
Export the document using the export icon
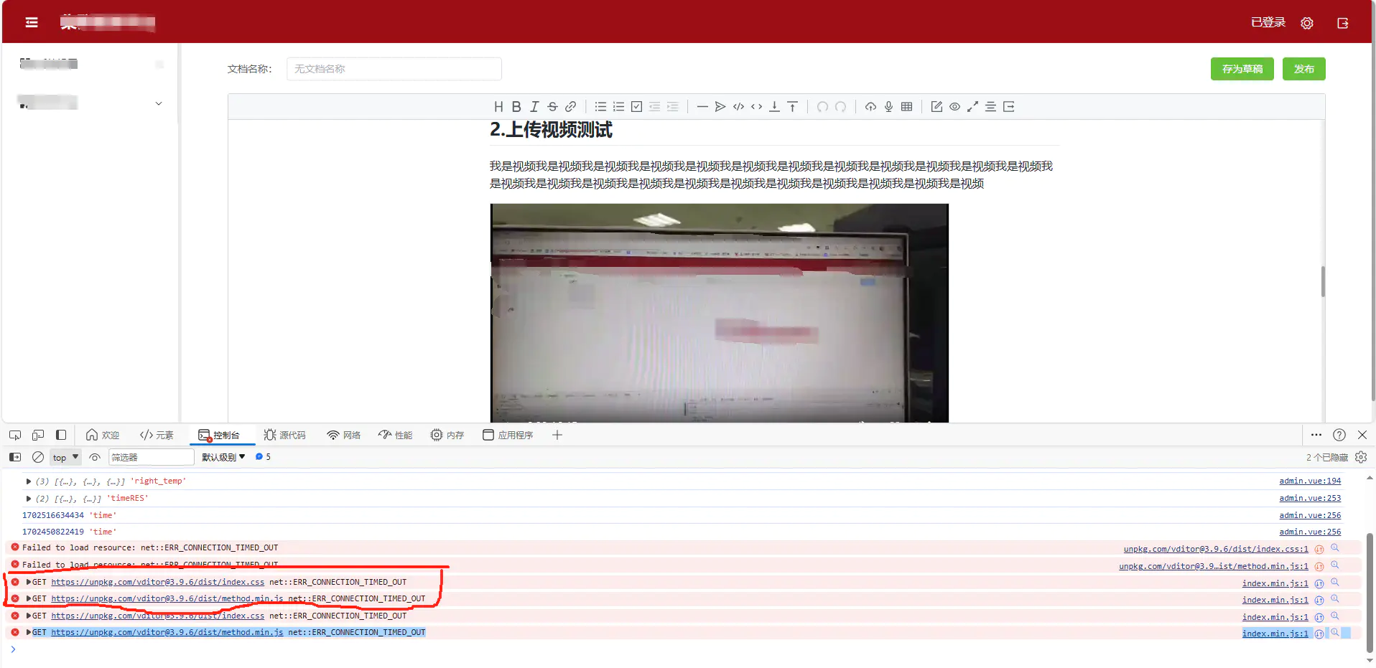tap(1008, 107)
